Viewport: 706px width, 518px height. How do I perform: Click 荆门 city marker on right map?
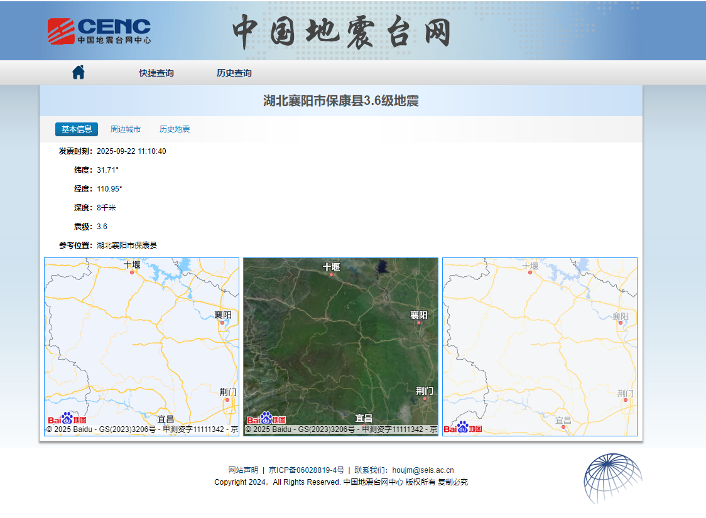tap(625, 399)
